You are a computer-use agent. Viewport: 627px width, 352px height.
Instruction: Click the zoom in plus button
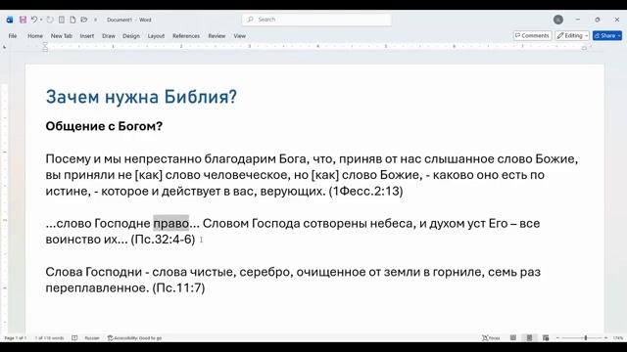[605, 338]
